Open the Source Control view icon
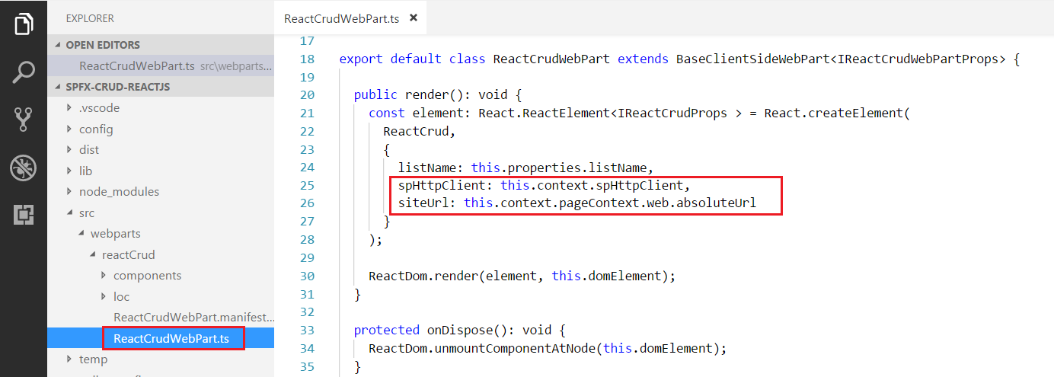This screenshot has width=1054, height=377. tap(24, 120)
